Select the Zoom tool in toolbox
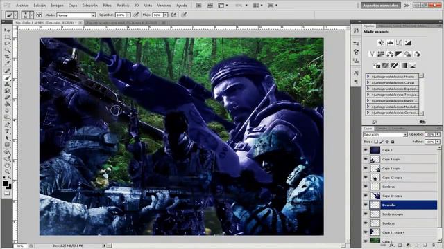Screen dimensions: 444x249 pyautogui.click(x=7, y=172)
